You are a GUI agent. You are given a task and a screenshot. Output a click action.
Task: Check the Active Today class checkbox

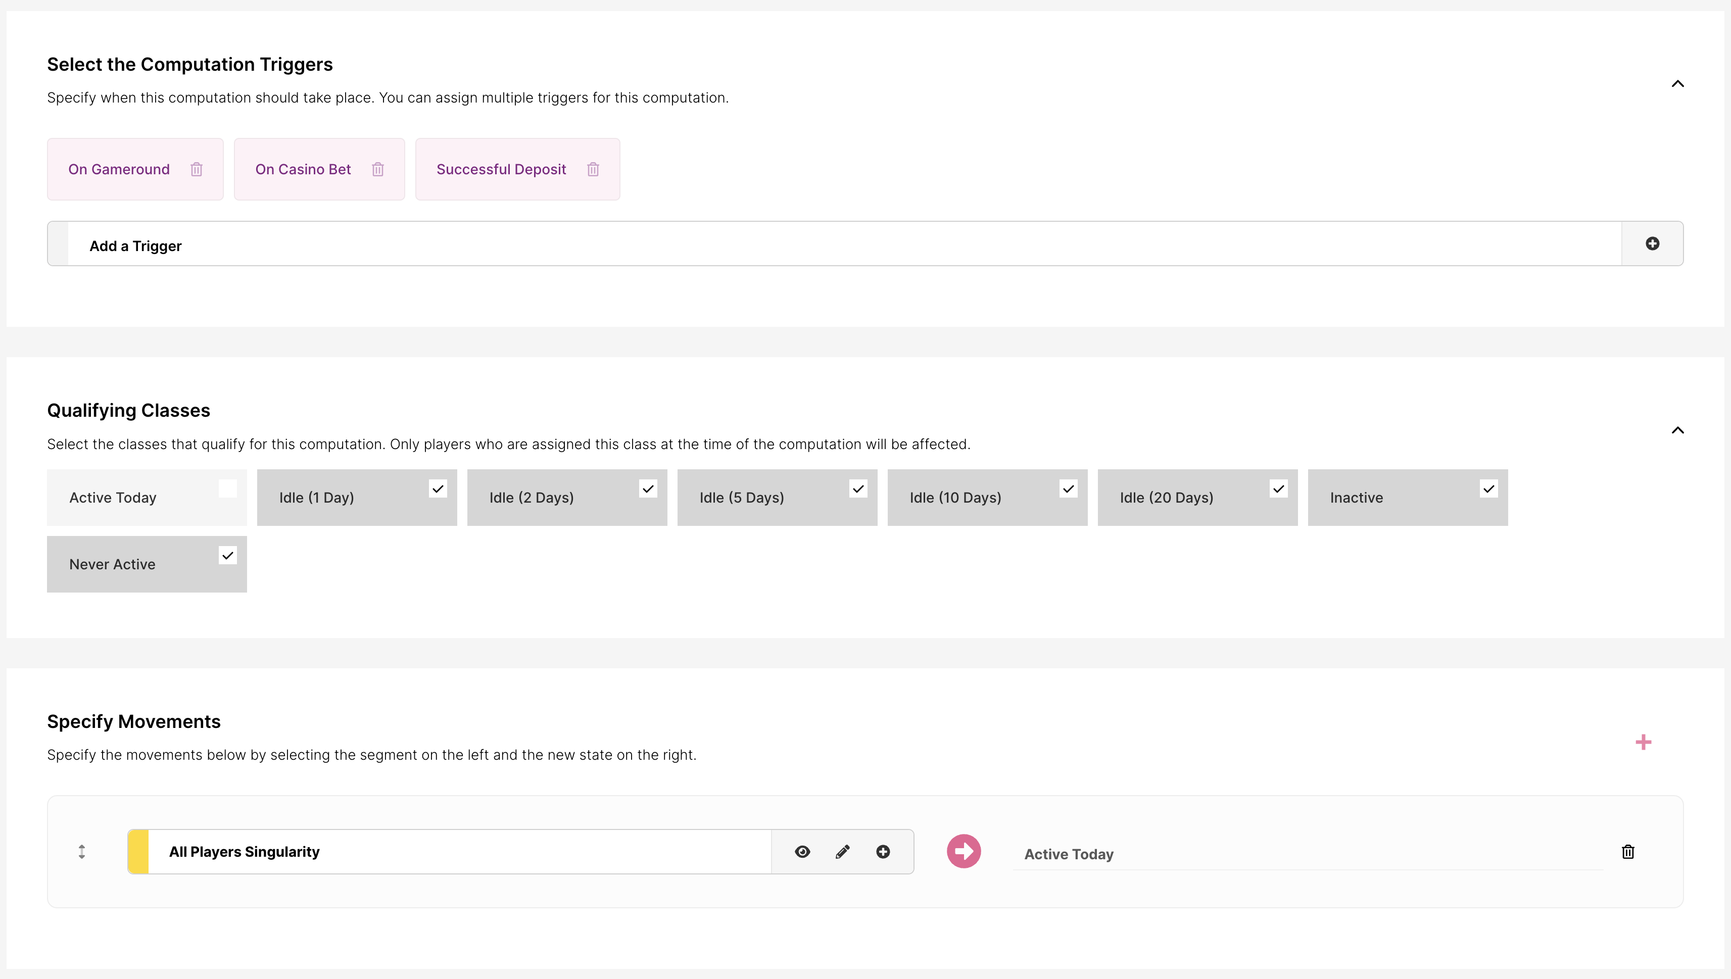pyautogui.click(x=228, y=489)
